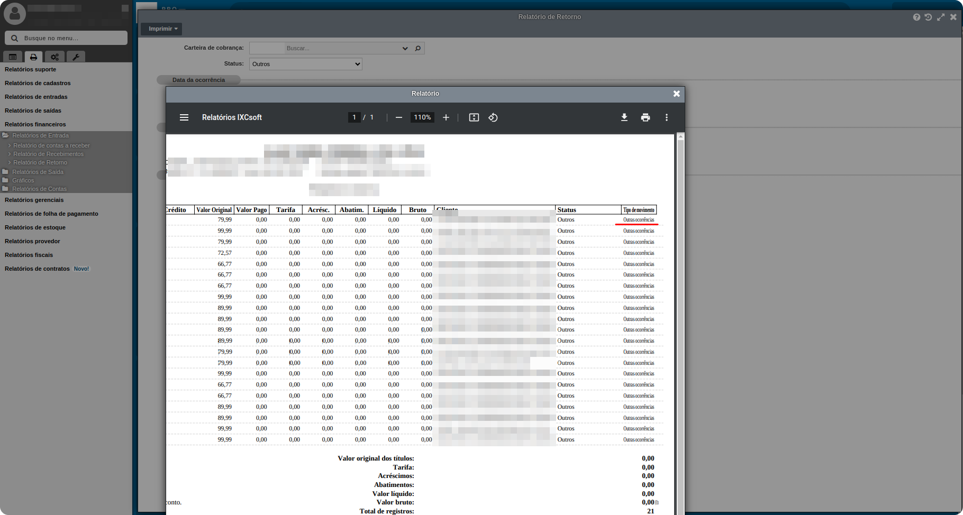
Task: Open Relatórios fiscais menu
Action: pyautogui.click(x=29, y=255)
